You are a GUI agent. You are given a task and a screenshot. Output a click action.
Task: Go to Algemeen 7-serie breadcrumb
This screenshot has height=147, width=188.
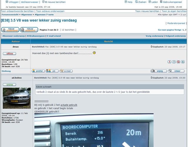pos(44,15)
